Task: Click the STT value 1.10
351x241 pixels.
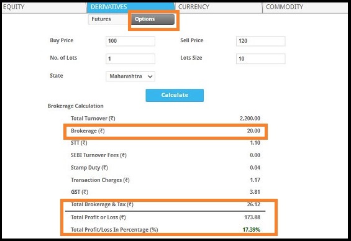Action: 255,143
